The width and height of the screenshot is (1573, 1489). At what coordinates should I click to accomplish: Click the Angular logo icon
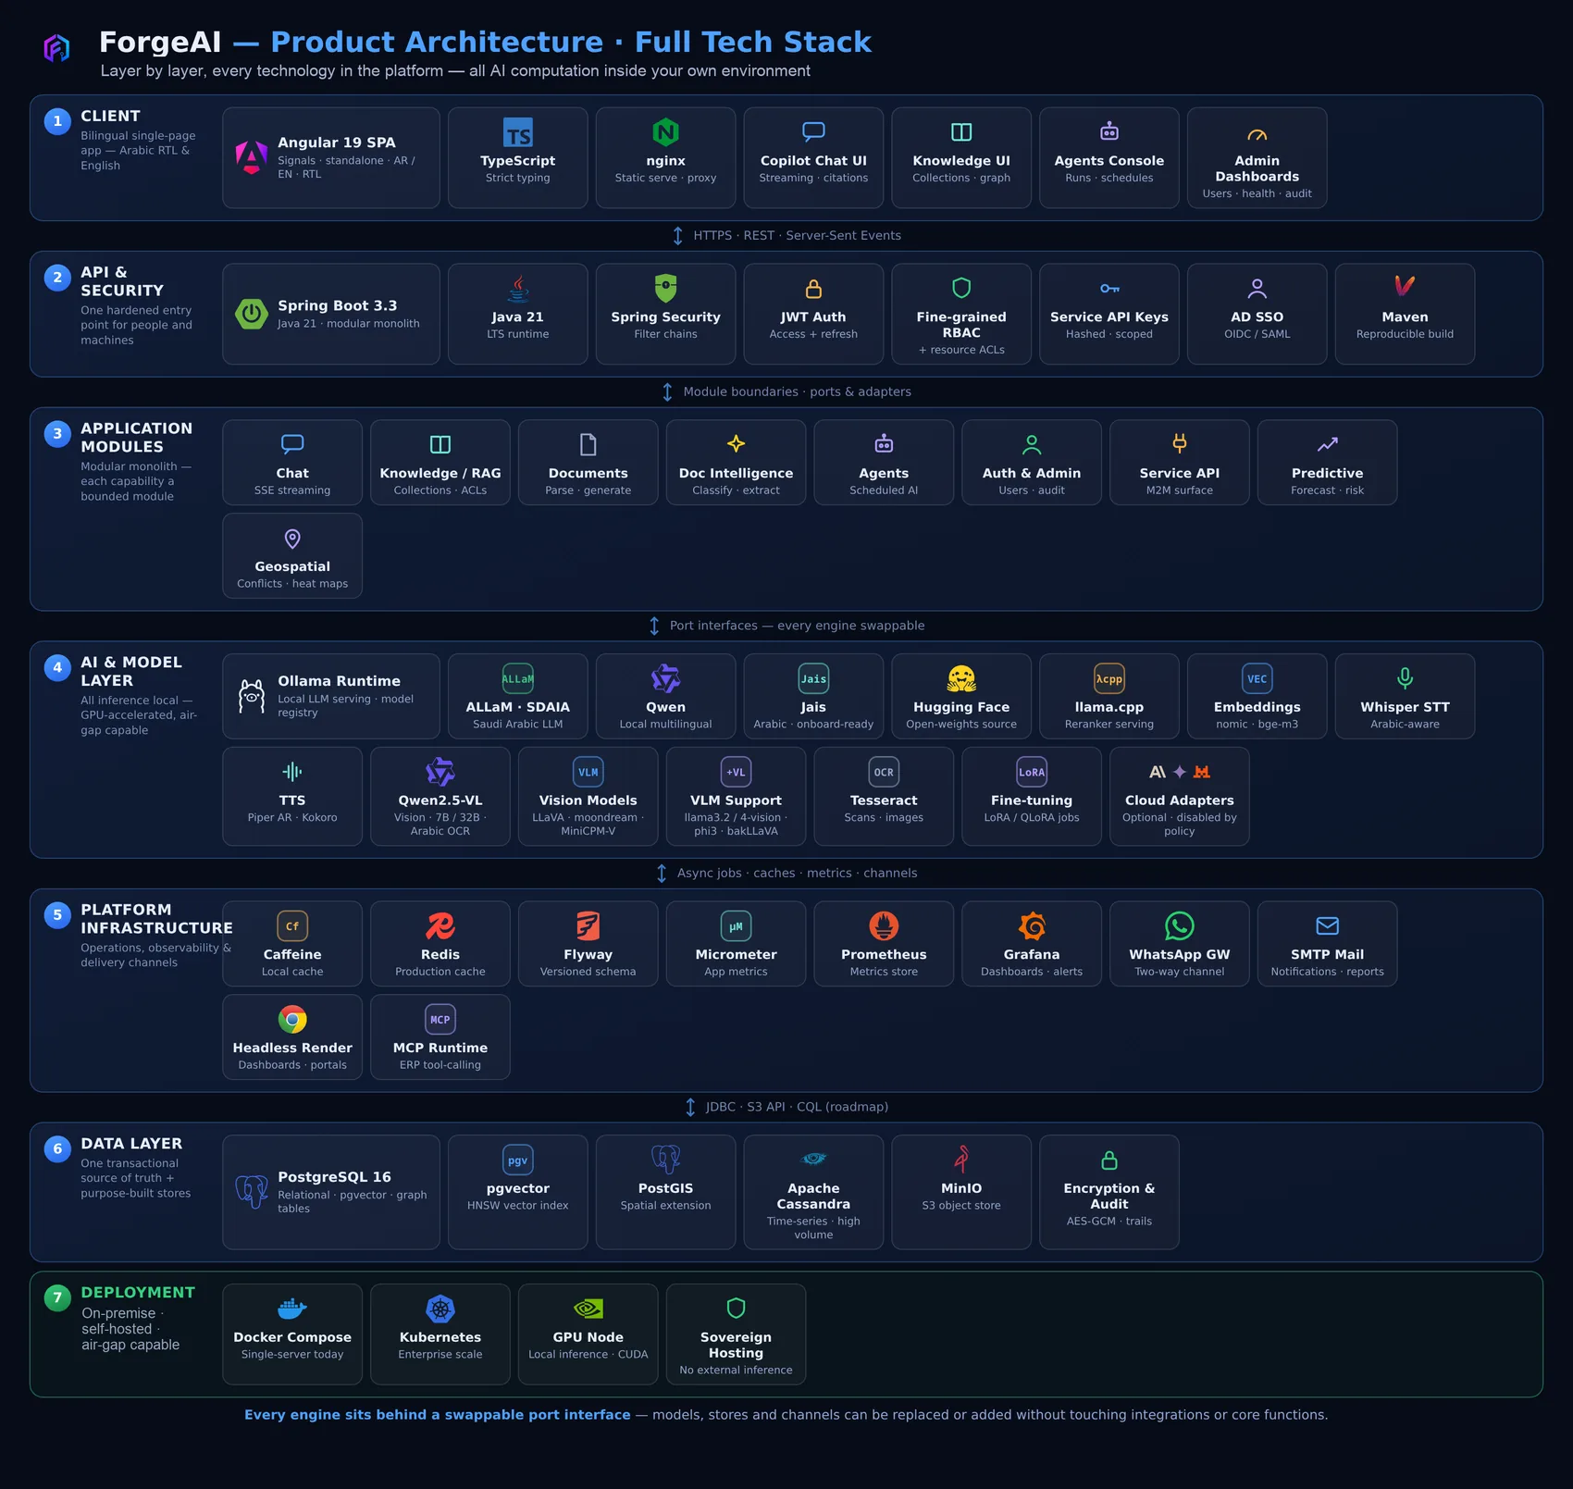[252, 157]
